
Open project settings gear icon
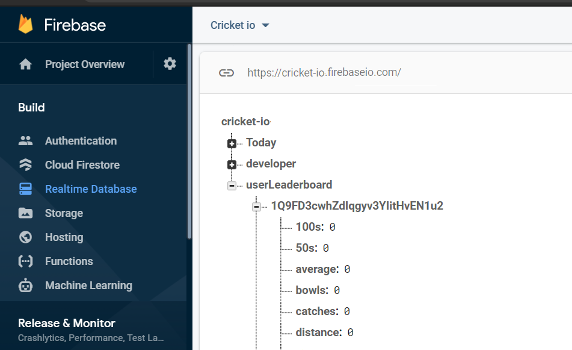pyautogui.click(x=170, y=64)
